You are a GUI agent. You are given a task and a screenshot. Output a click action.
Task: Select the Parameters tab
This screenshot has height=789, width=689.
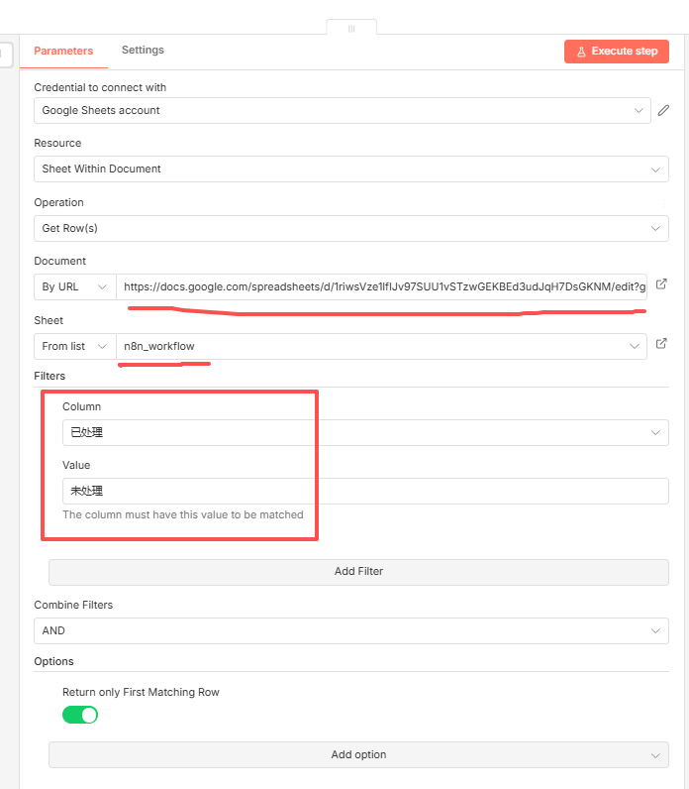[x=63, y=52]
